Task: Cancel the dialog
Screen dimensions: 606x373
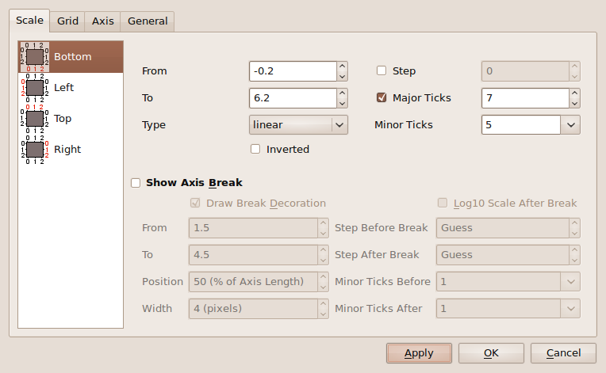Action: pyautogui.click(x=563, y=353)
